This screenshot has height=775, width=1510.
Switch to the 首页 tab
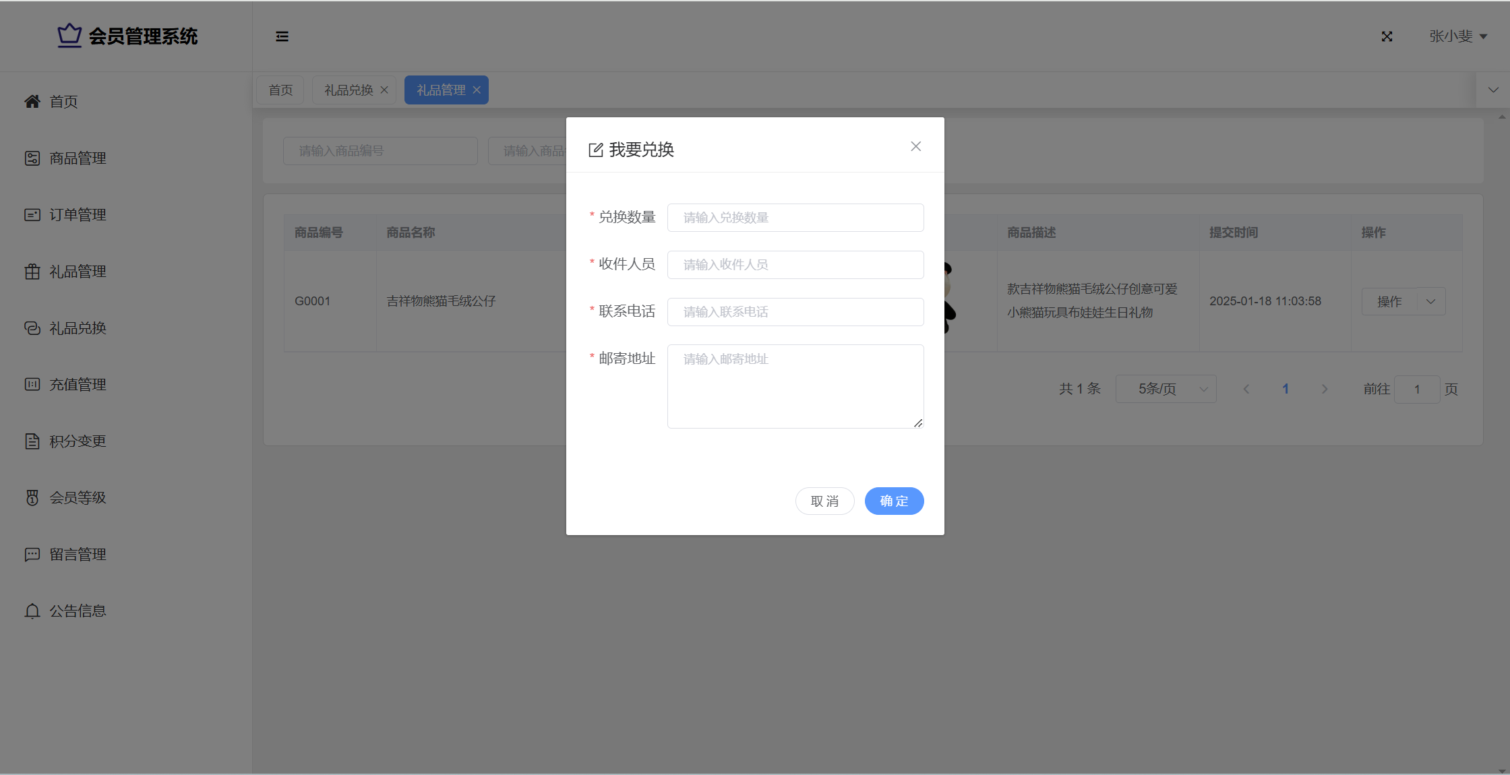coord(280,90)
